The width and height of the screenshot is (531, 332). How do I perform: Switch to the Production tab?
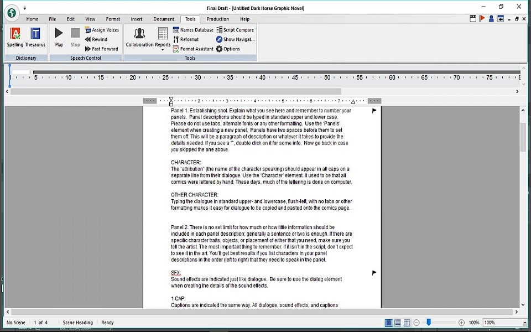218,19
